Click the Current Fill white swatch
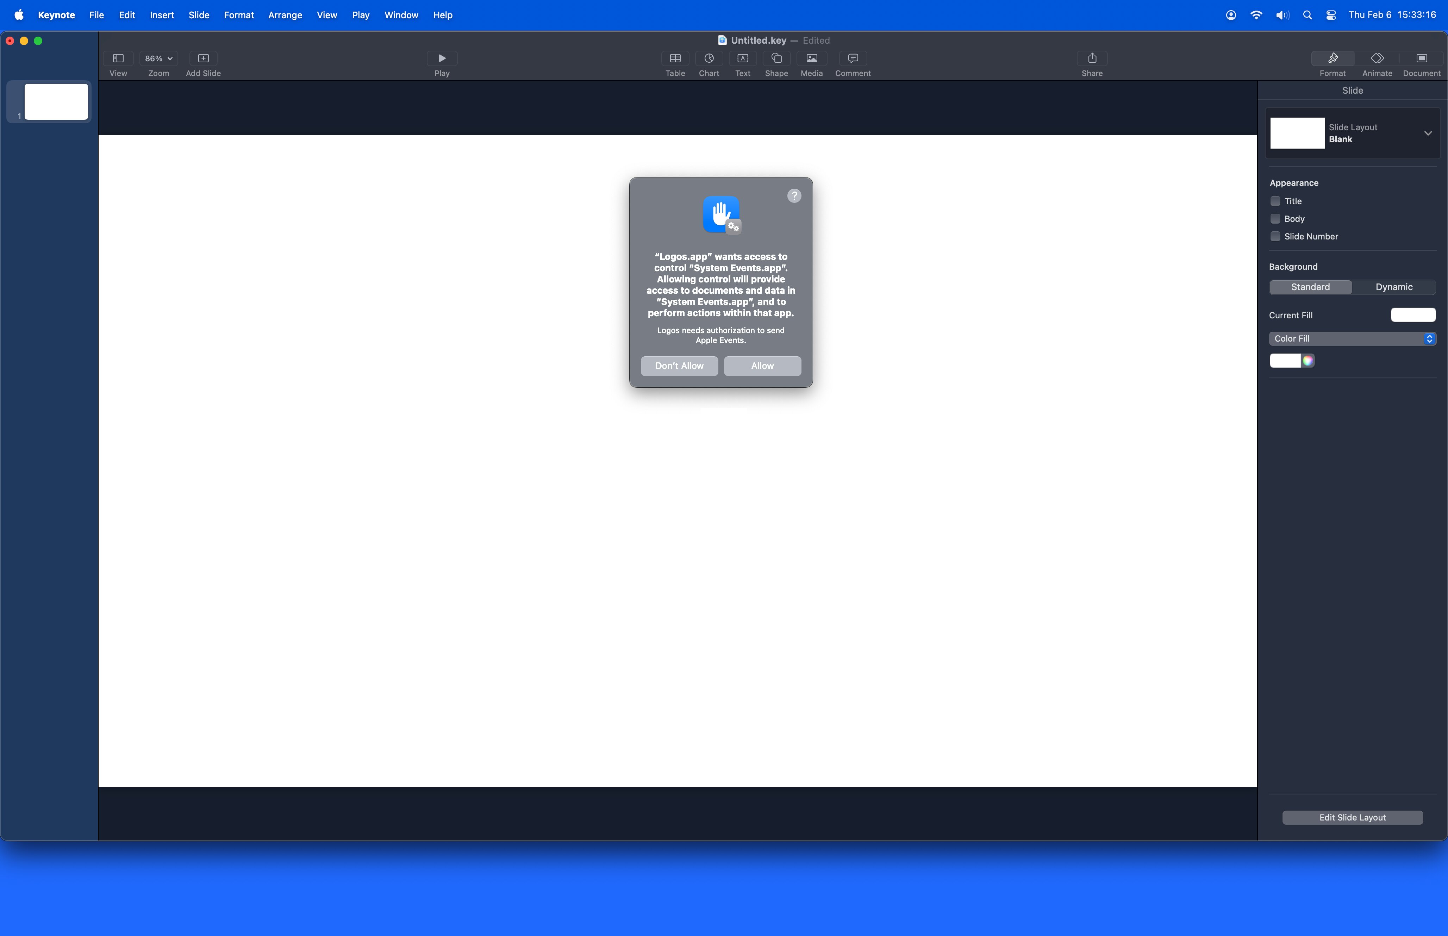Image resolution: width=1448 pixels, height=936 pixels. pos(1413,315)
